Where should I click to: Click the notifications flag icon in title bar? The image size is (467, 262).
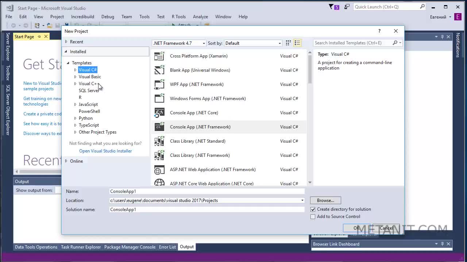point(331,7)
